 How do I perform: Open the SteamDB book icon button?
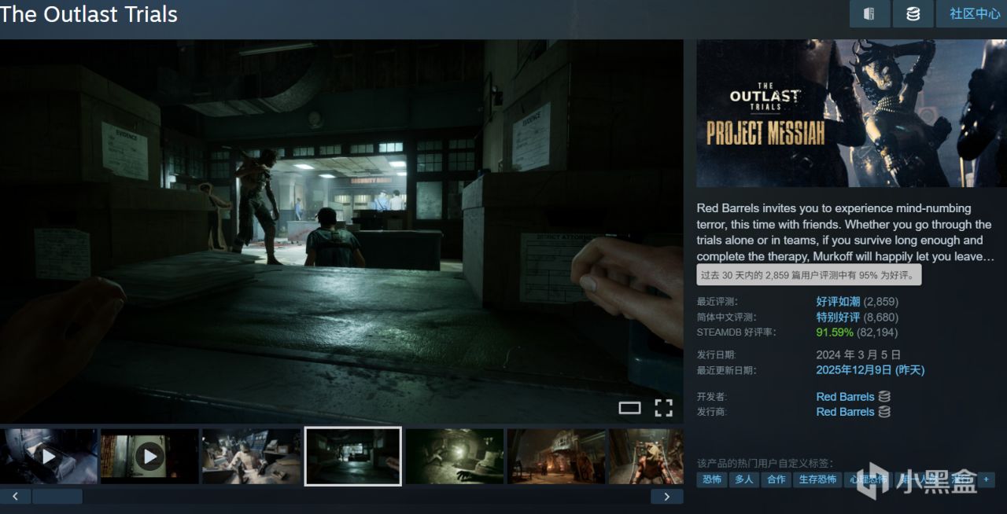coord(870,13)
